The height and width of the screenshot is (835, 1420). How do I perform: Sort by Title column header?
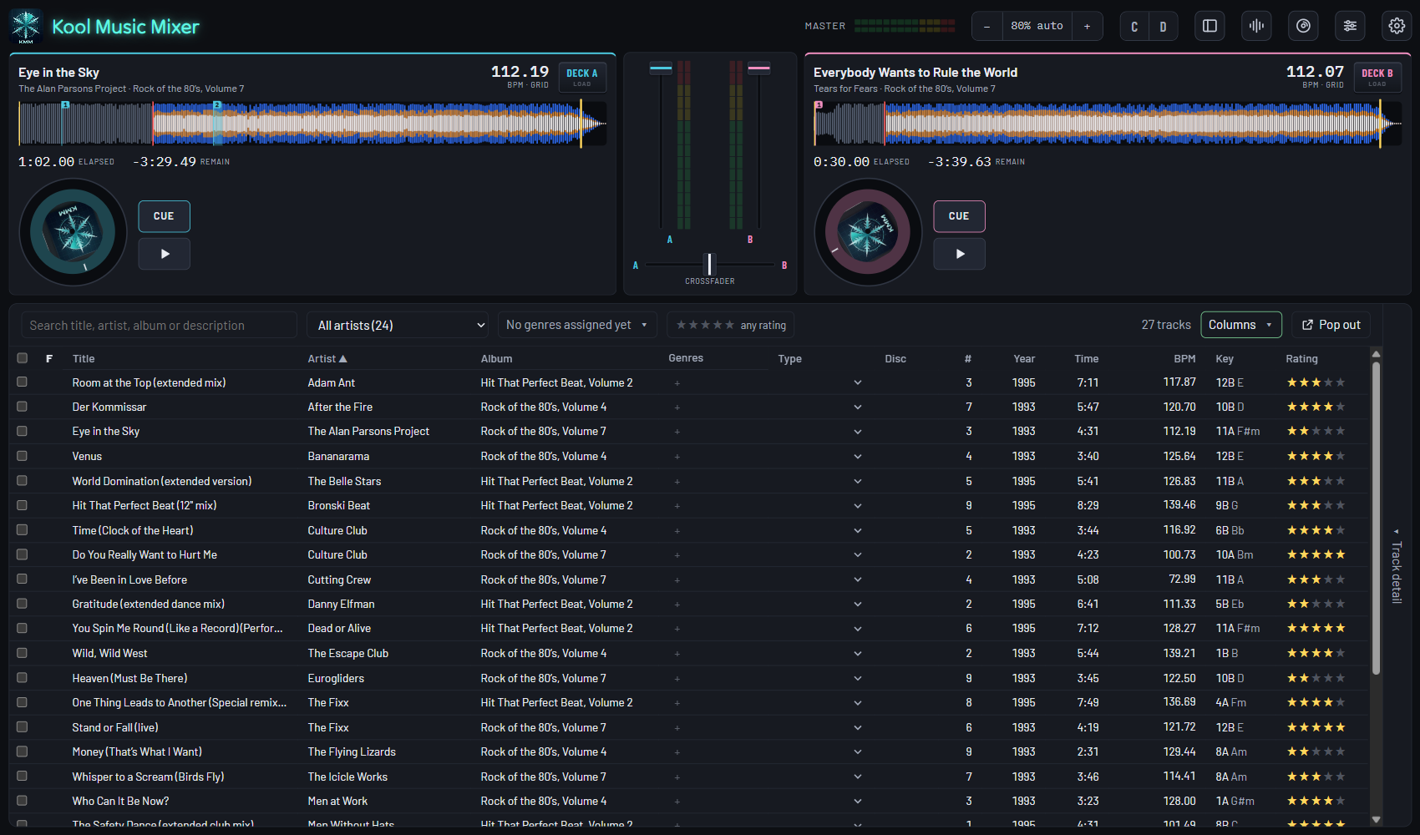pyautogui.click(x=84, y=358)
